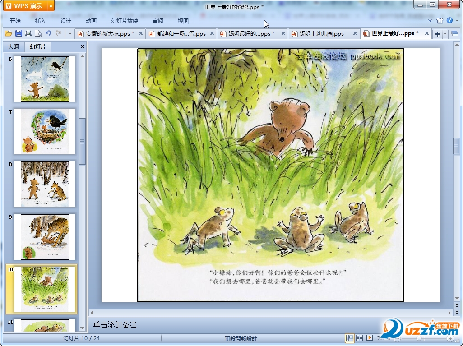Expand the new tab dropdown arrow
The width and height of the screenshot is (463, 346).
coord(445,34)
